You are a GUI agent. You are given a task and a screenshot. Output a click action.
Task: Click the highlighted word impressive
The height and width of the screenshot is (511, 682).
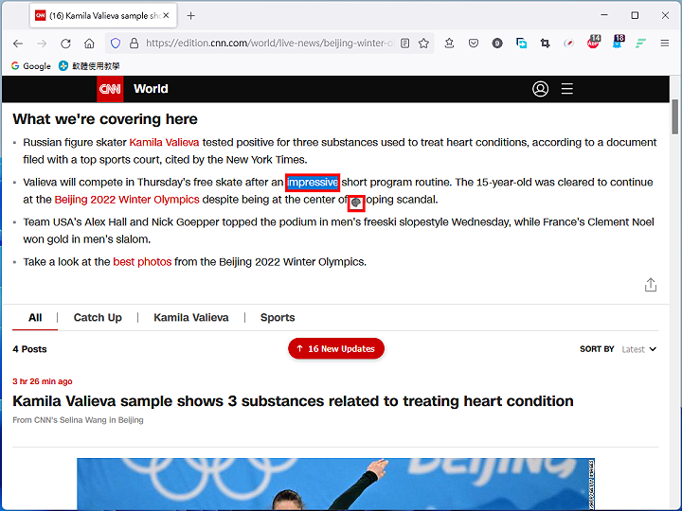(x=313, y=182)
